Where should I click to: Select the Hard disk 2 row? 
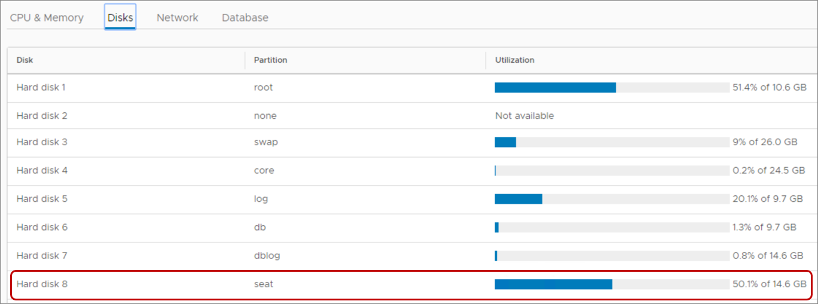[x=41, y=116]
